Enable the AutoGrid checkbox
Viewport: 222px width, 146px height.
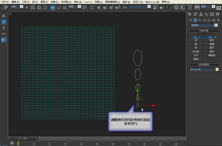(210, 34)
